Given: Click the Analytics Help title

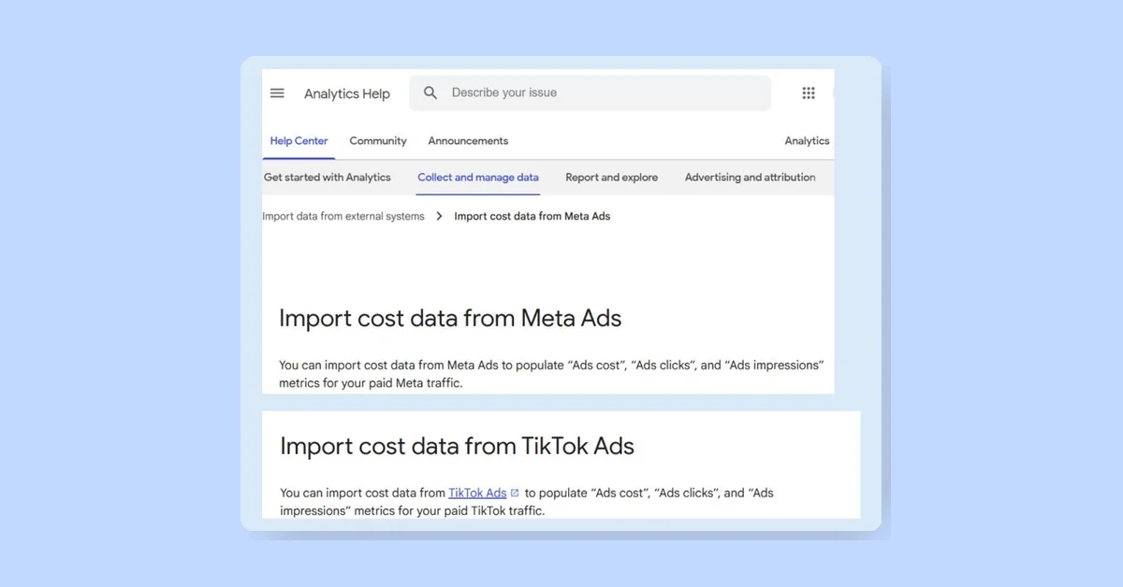Looking at the screenshot, I should point(347,93).
